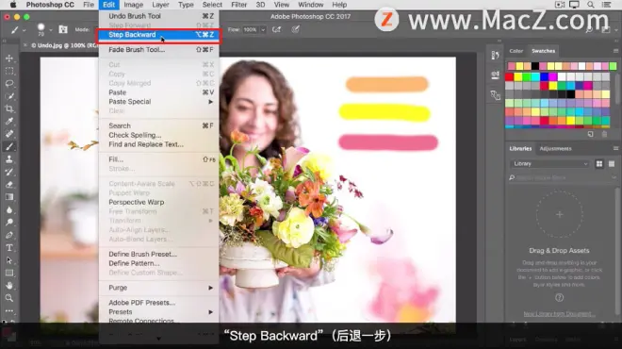The image size is (622, 349).
Task: Toggle the brush settings panel button
Action: point(63,29)
